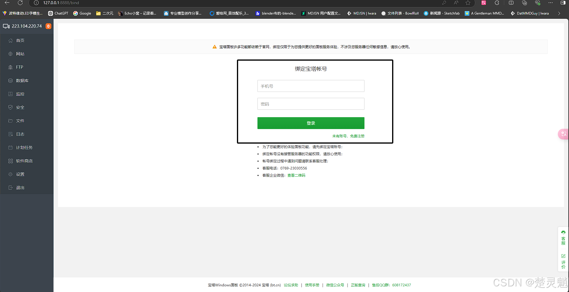Click the folder icon beside 文件
The image size is (569, 292).
10,121
